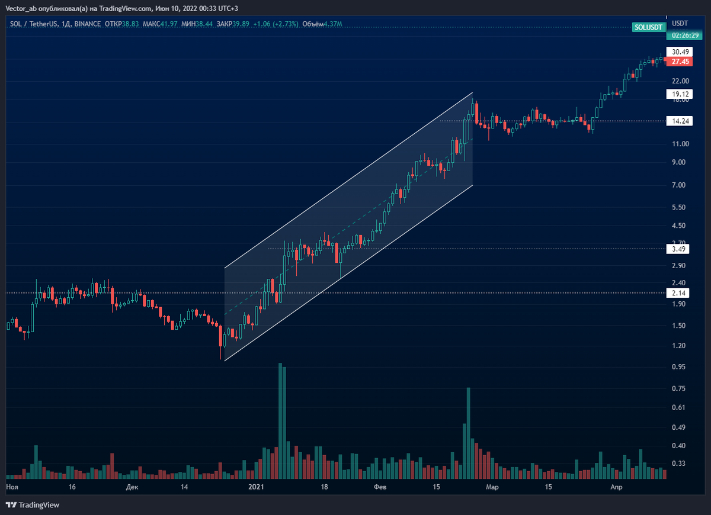Click the 11.00 axis value
Screen dimensions: 711x515
[x=680, y=144]
